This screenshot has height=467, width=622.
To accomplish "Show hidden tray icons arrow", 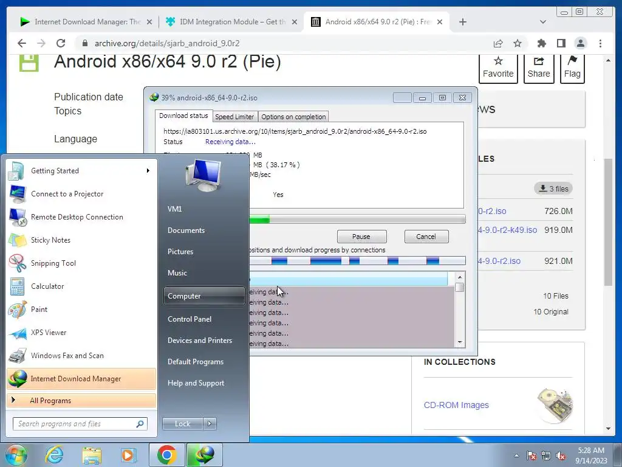I will click(x=516, y=455).
